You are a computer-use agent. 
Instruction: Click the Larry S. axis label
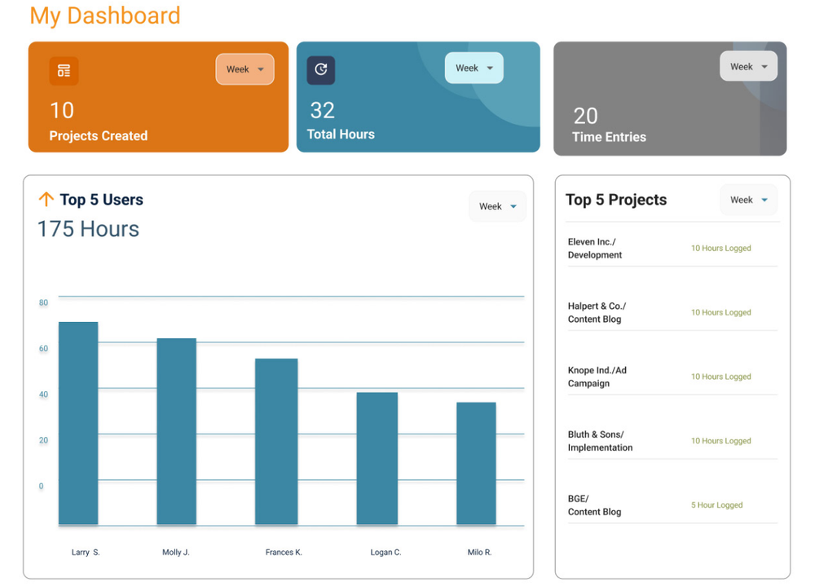pos(86,553)
